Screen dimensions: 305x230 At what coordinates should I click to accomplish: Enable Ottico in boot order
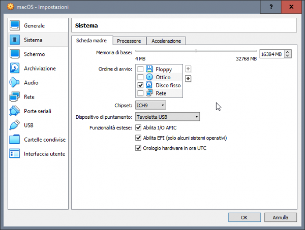pyautogui.click(x=140, y=77)
